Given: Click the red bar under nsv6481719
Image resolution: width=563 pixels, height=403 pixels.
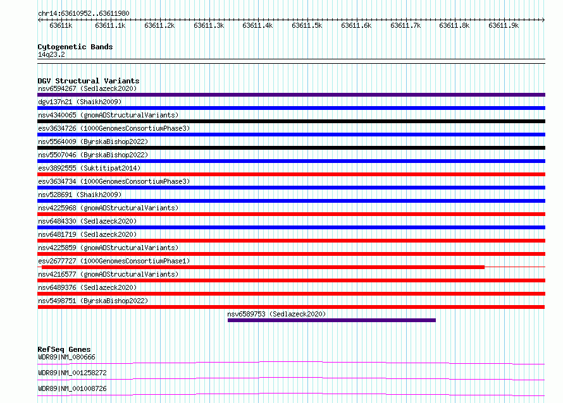Looking at the screenshot, I should tap(291, 241).
